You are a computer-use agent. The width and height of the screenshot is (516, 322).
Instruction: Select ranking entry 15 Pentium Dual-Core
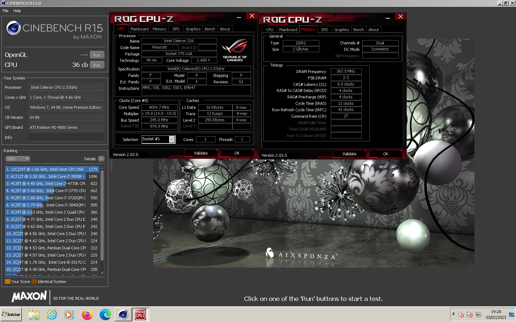click(52, 269)
